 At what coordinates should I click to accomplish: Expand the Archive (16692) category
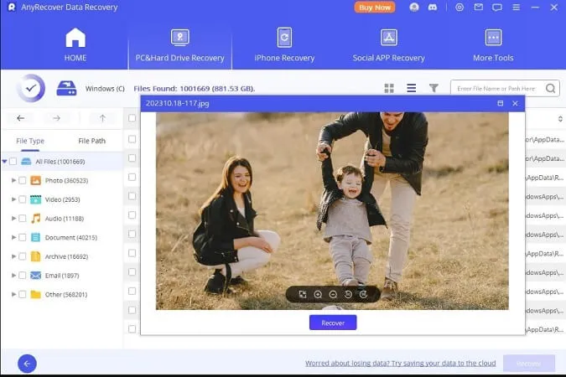pyautogui.click(x=13, y=256)
